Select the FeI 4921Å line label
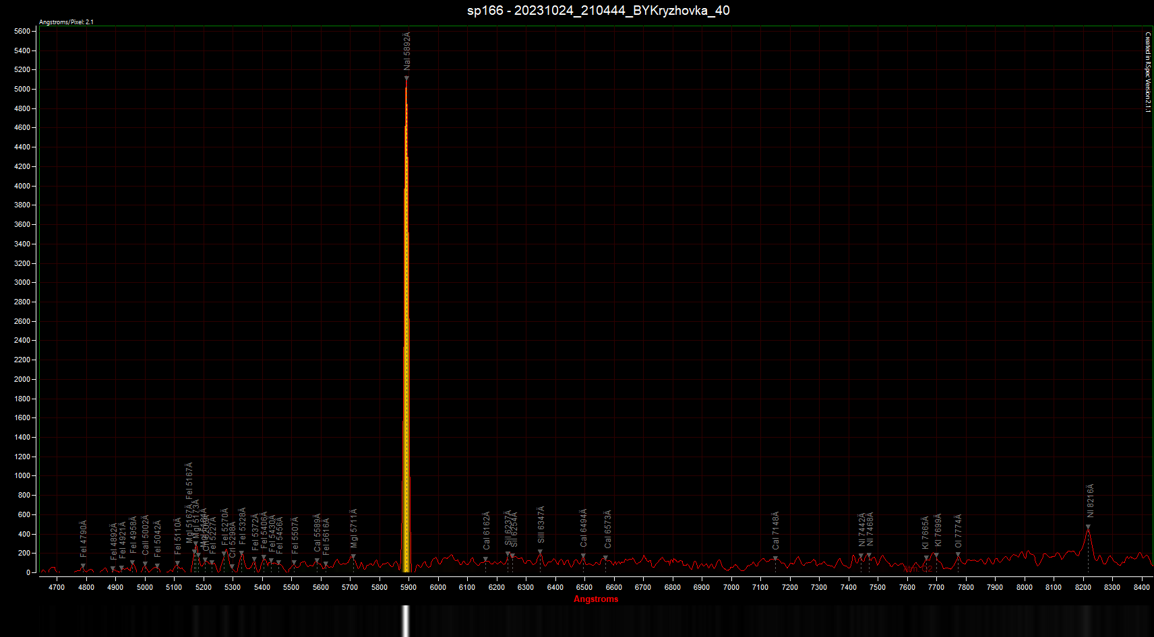Viewport: 1154px width, 637px height. [123, 539]
